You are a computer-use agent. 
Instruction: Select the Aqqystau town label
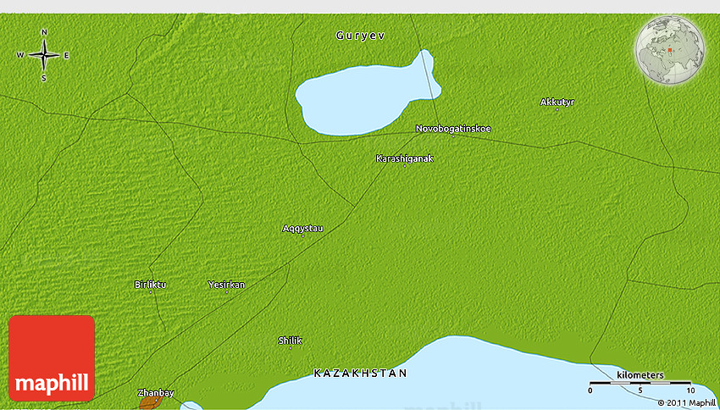click(302, 228)
